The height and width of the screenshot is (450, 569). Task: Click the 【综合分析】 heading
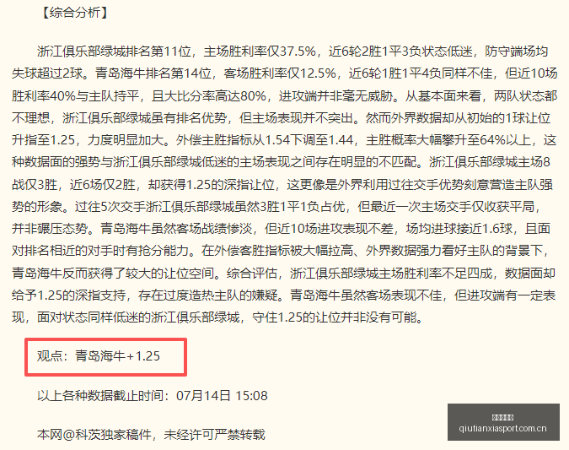[75, 13]
